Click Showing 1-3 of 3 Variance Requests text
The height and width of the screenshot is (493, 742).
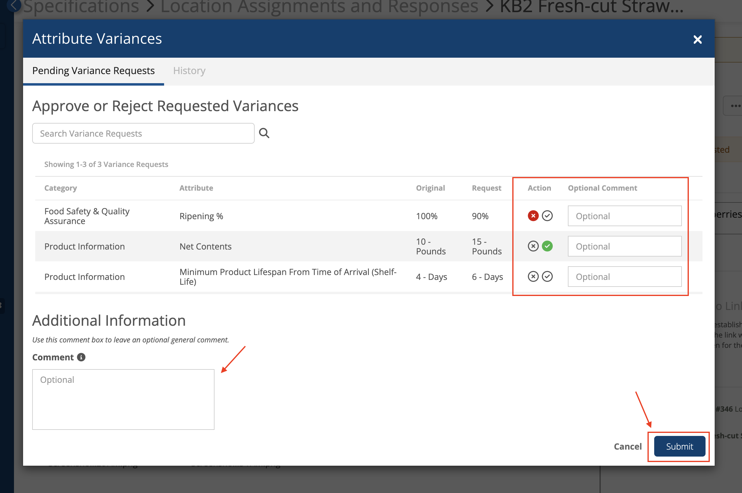[x=106, y=164]
